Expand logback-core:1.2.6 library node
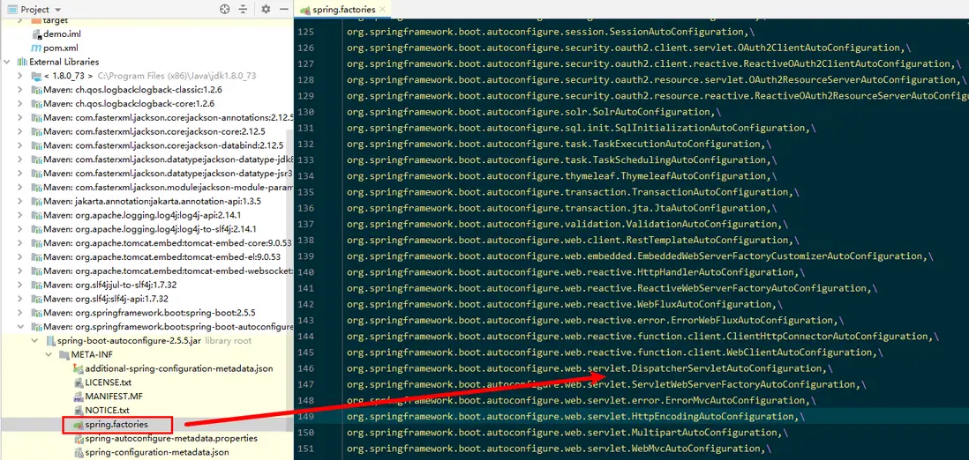 click(21, 104)
